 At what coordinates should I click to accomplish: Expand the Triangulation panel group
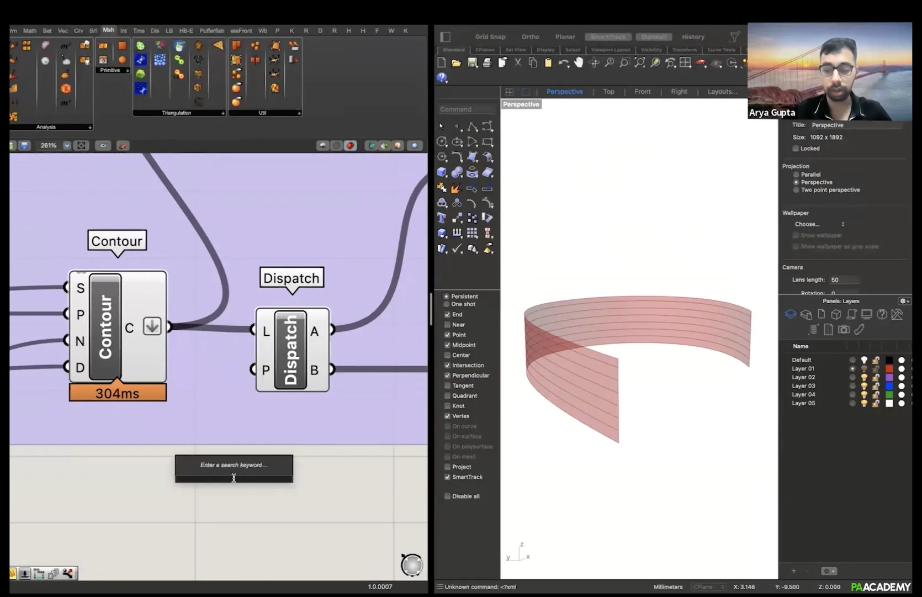[x=223, y=113]
